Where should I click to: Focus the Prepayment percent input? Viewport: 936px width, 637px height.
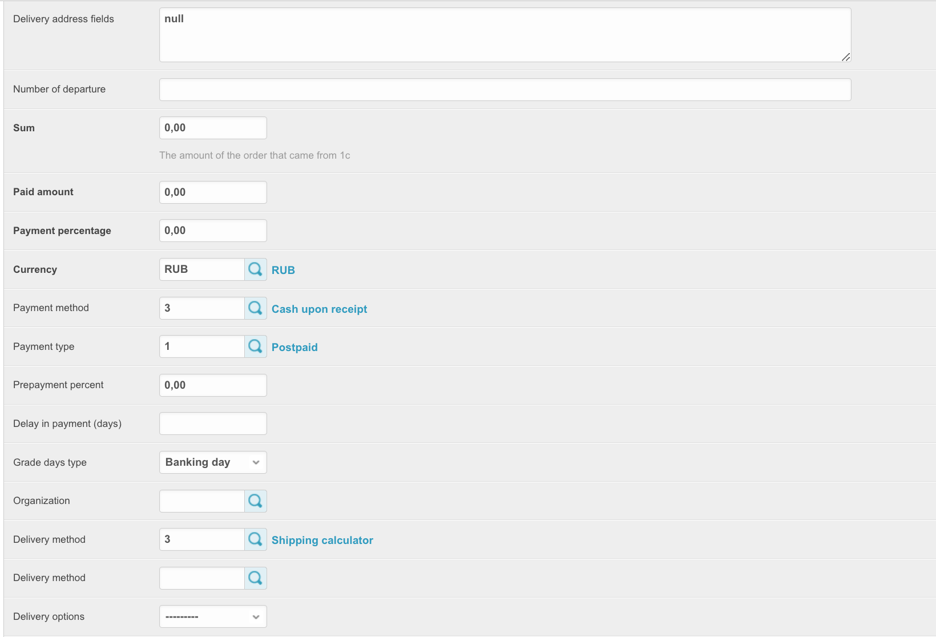[212, 385]
